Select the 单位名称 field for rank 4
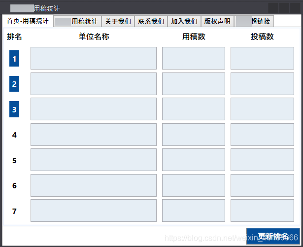303x247 pixels. [94, 135]
